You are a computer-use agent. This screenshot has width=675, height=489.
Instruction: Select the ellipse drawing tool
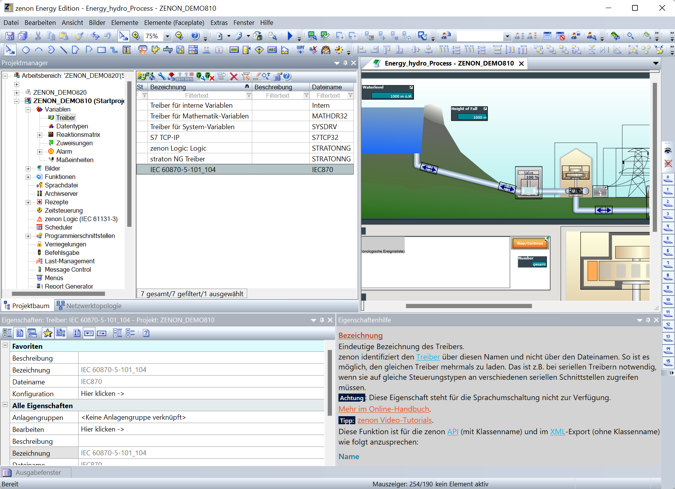26,50
